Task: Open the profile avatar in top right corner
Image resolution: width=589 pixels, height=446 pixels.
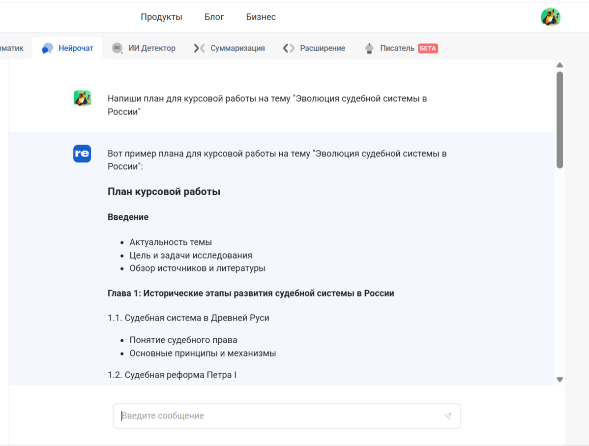Action: (x=550, y=17)
